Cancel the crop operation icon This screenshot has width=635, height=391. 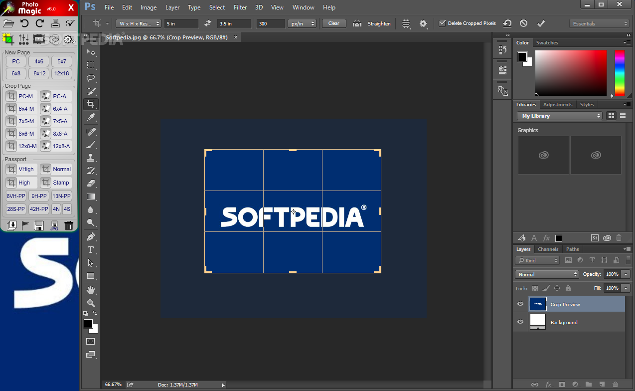click(523, 23)
